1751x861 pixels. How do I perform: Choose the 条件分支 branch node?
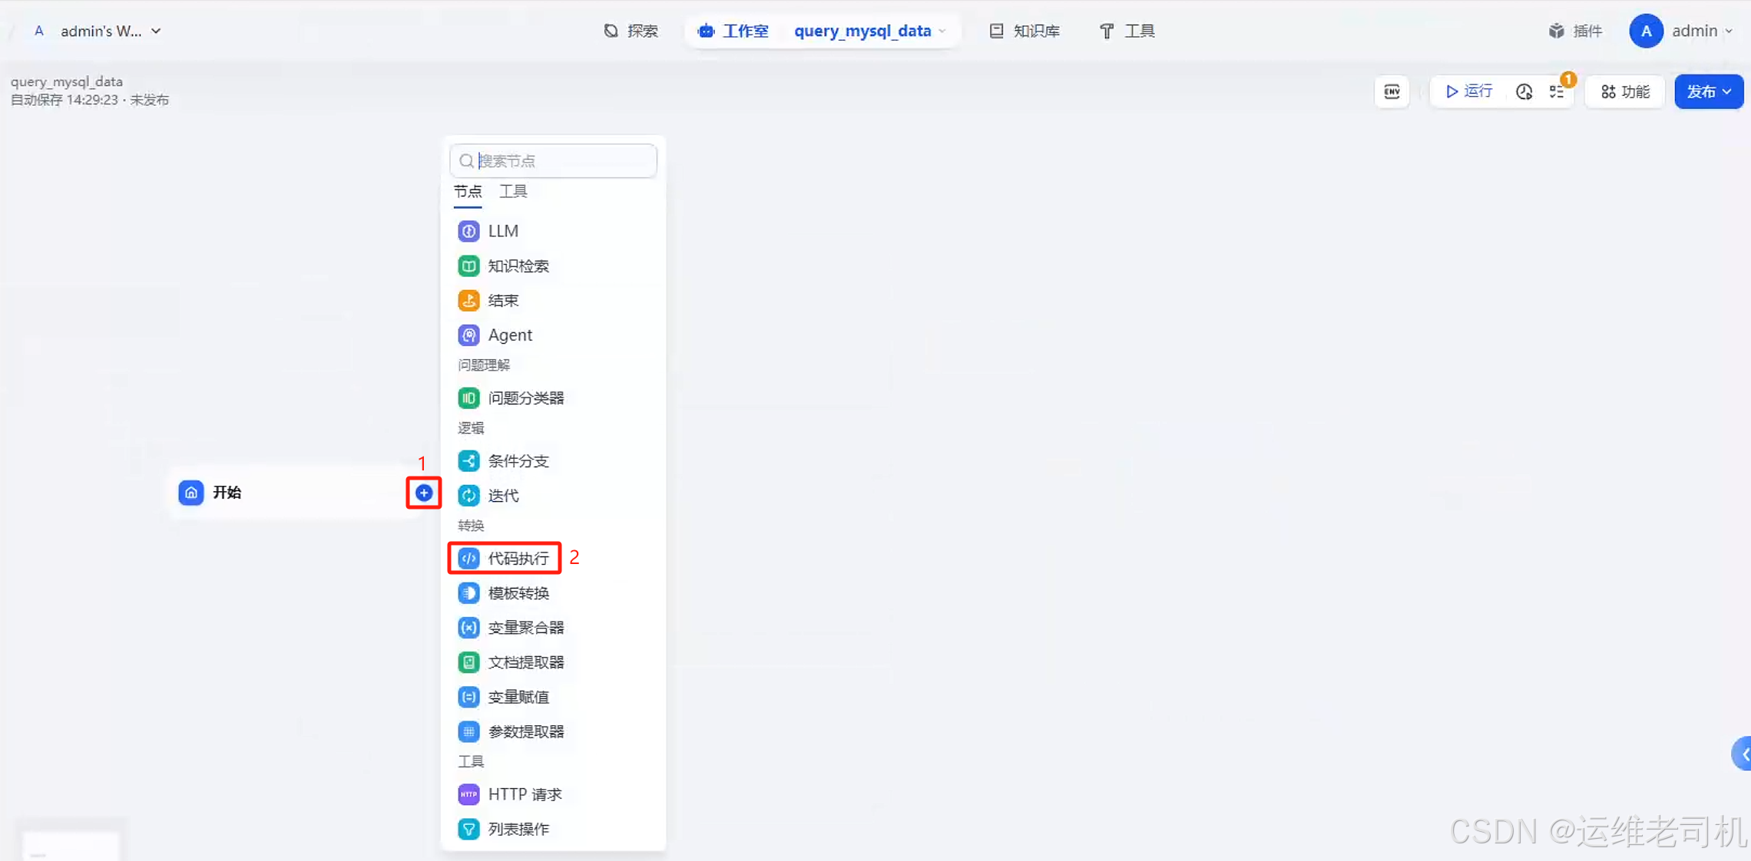[518, 460]
